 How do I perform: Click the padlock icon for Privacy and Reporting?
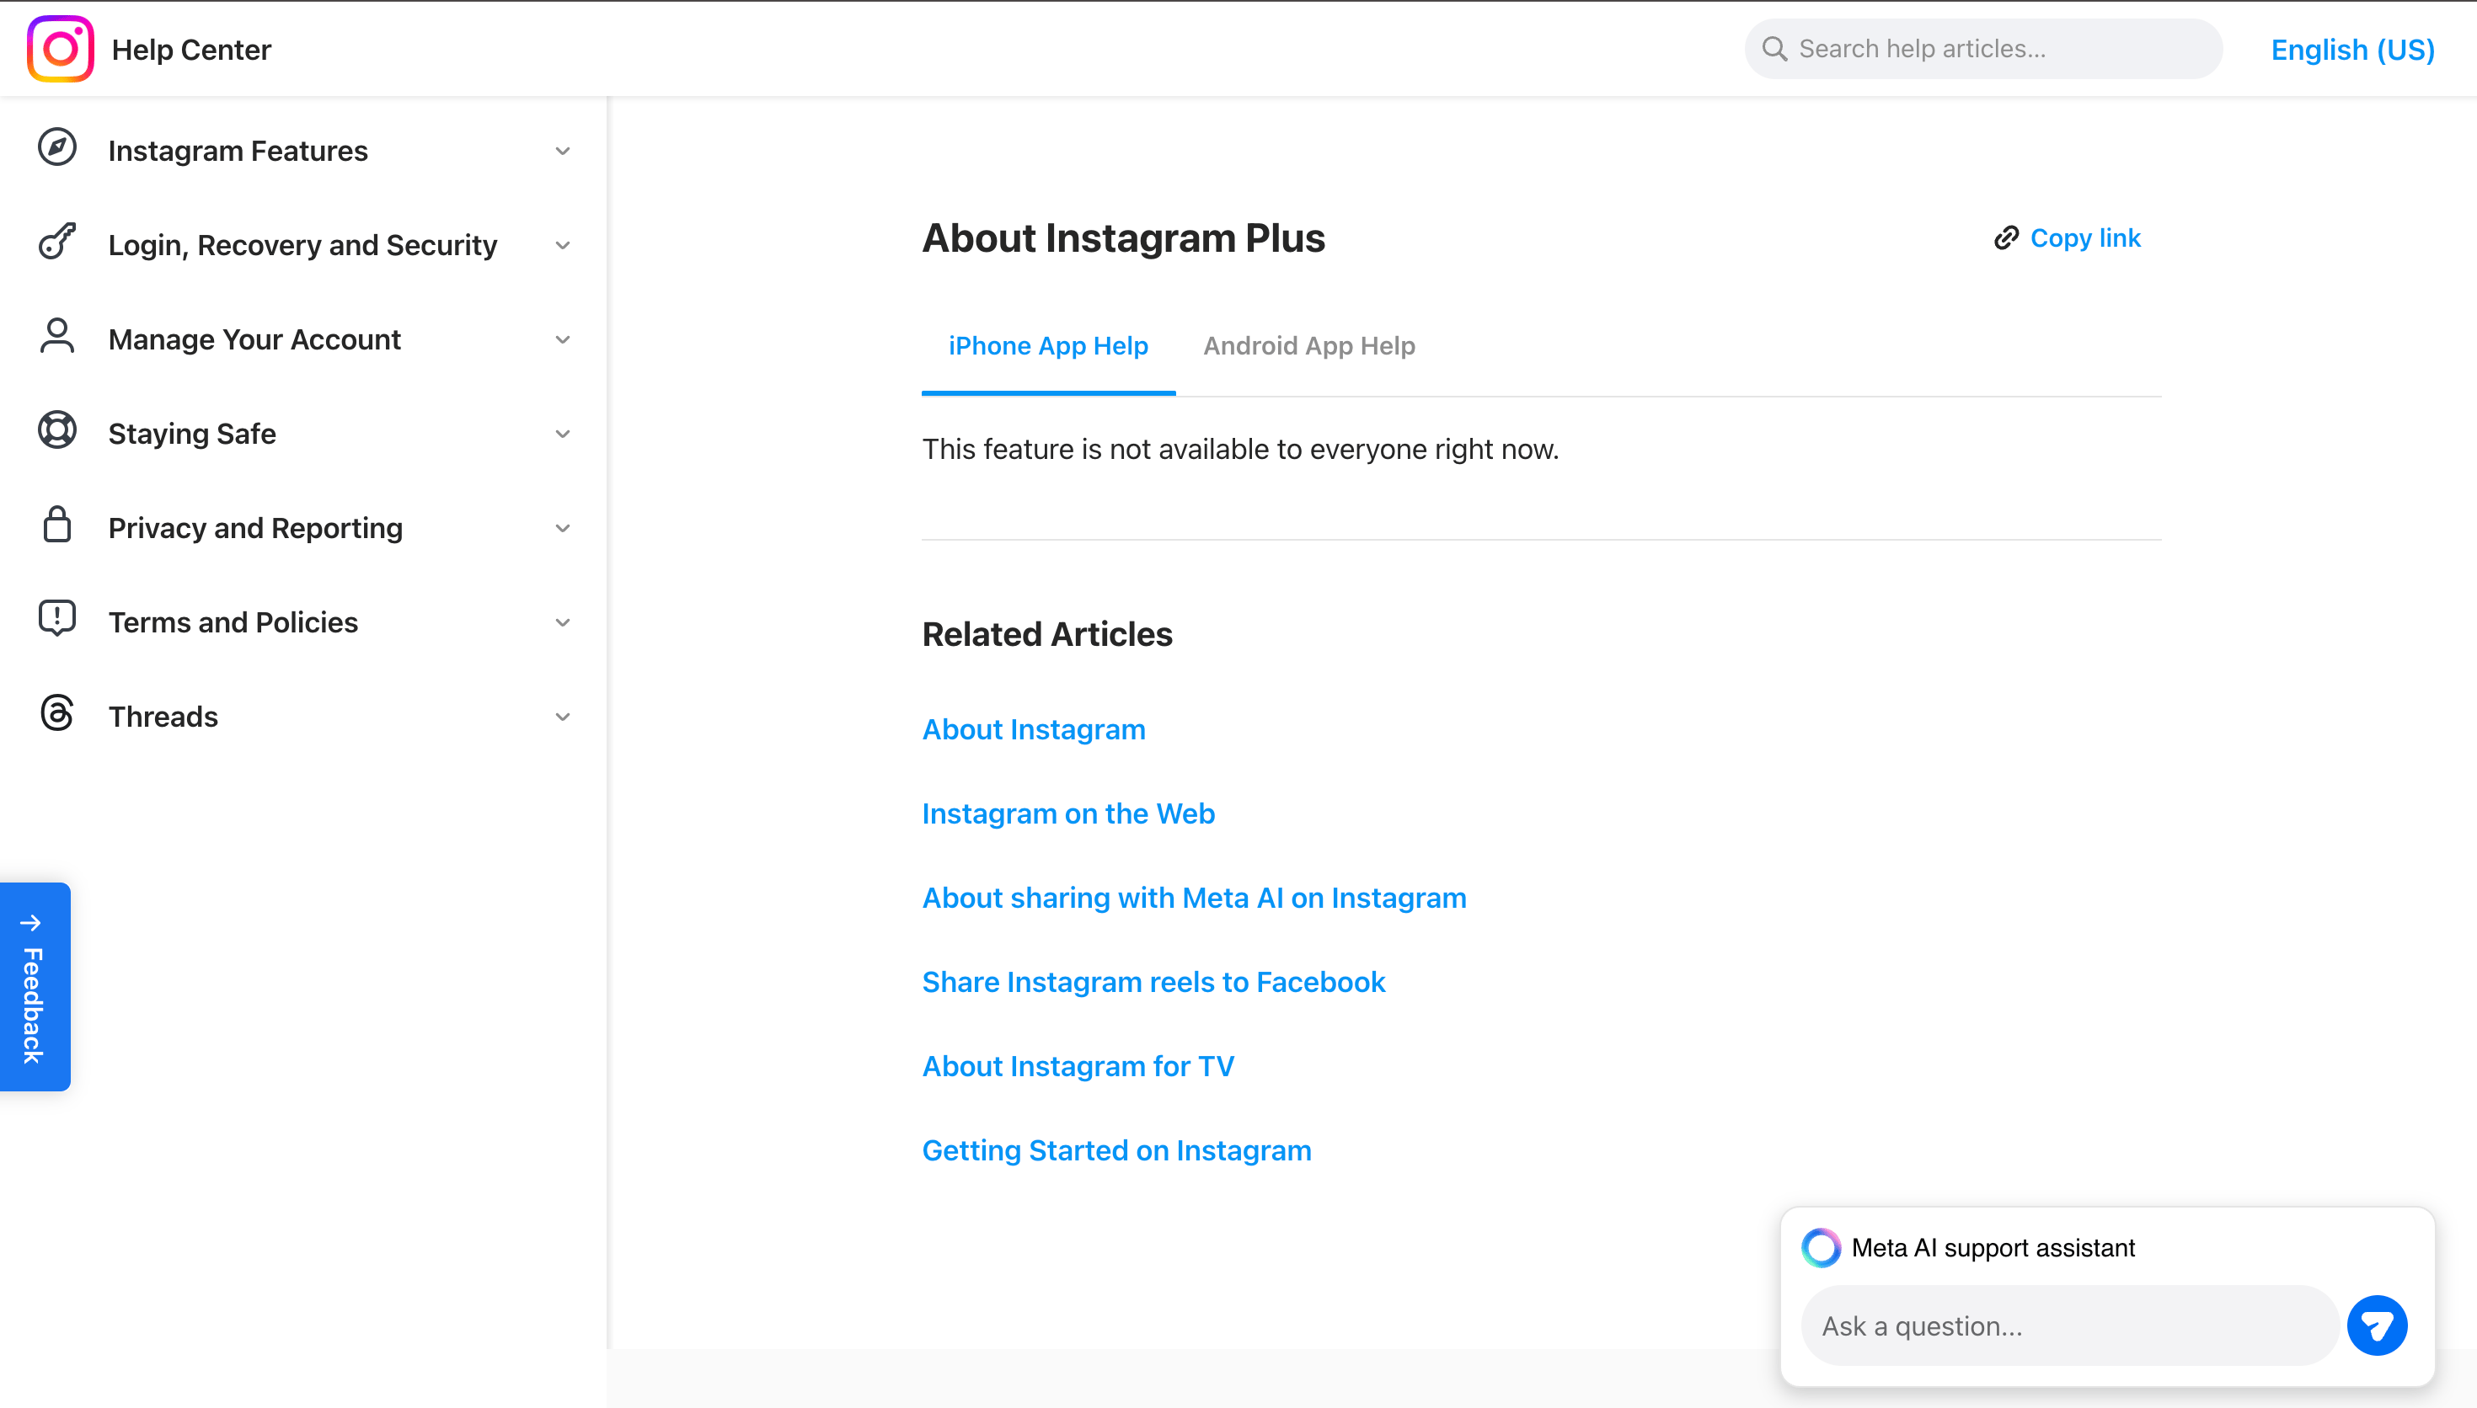click(x=57, y=525)
